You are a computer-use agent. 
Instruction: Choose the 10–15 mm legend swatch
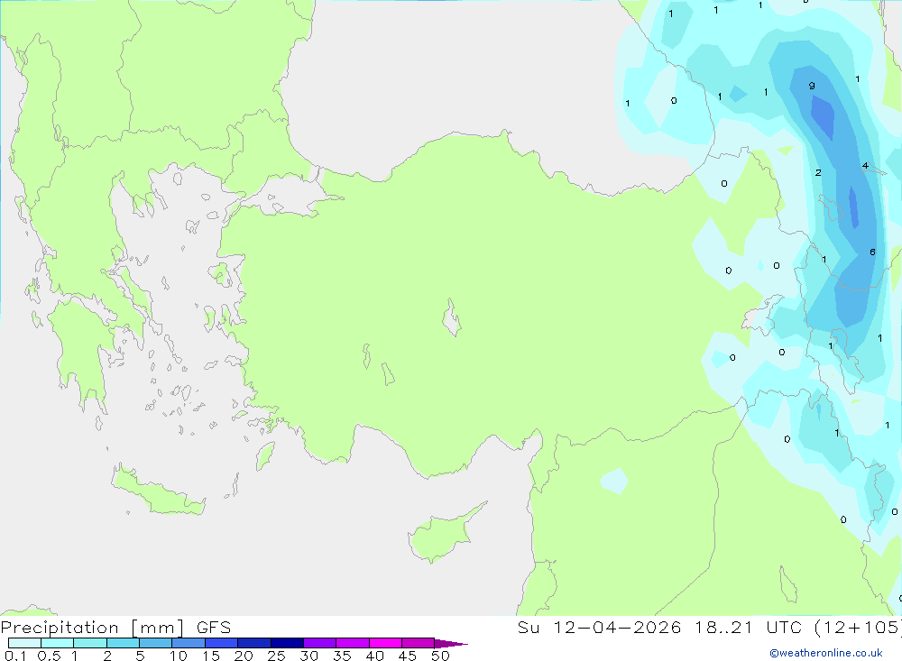point(189,643)
